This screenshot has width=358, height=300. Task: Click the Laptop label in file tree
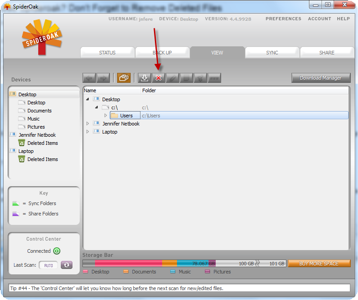[109, 132]
